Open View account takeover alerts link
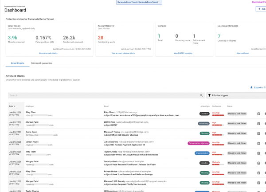 [123, 53]
